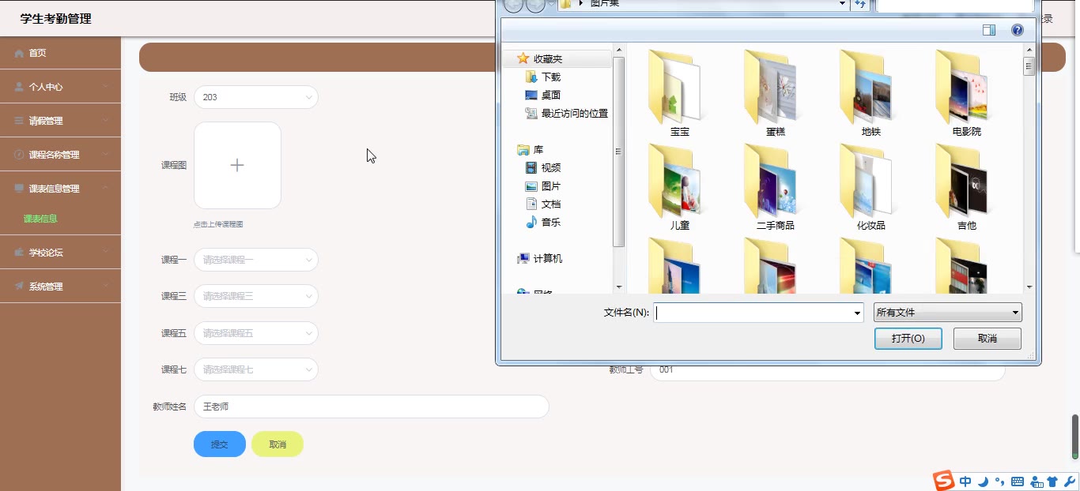This screenshot has width=1080, height=491.
Task: Select 下载 in the favorites tree
Action: coord(550,77)
